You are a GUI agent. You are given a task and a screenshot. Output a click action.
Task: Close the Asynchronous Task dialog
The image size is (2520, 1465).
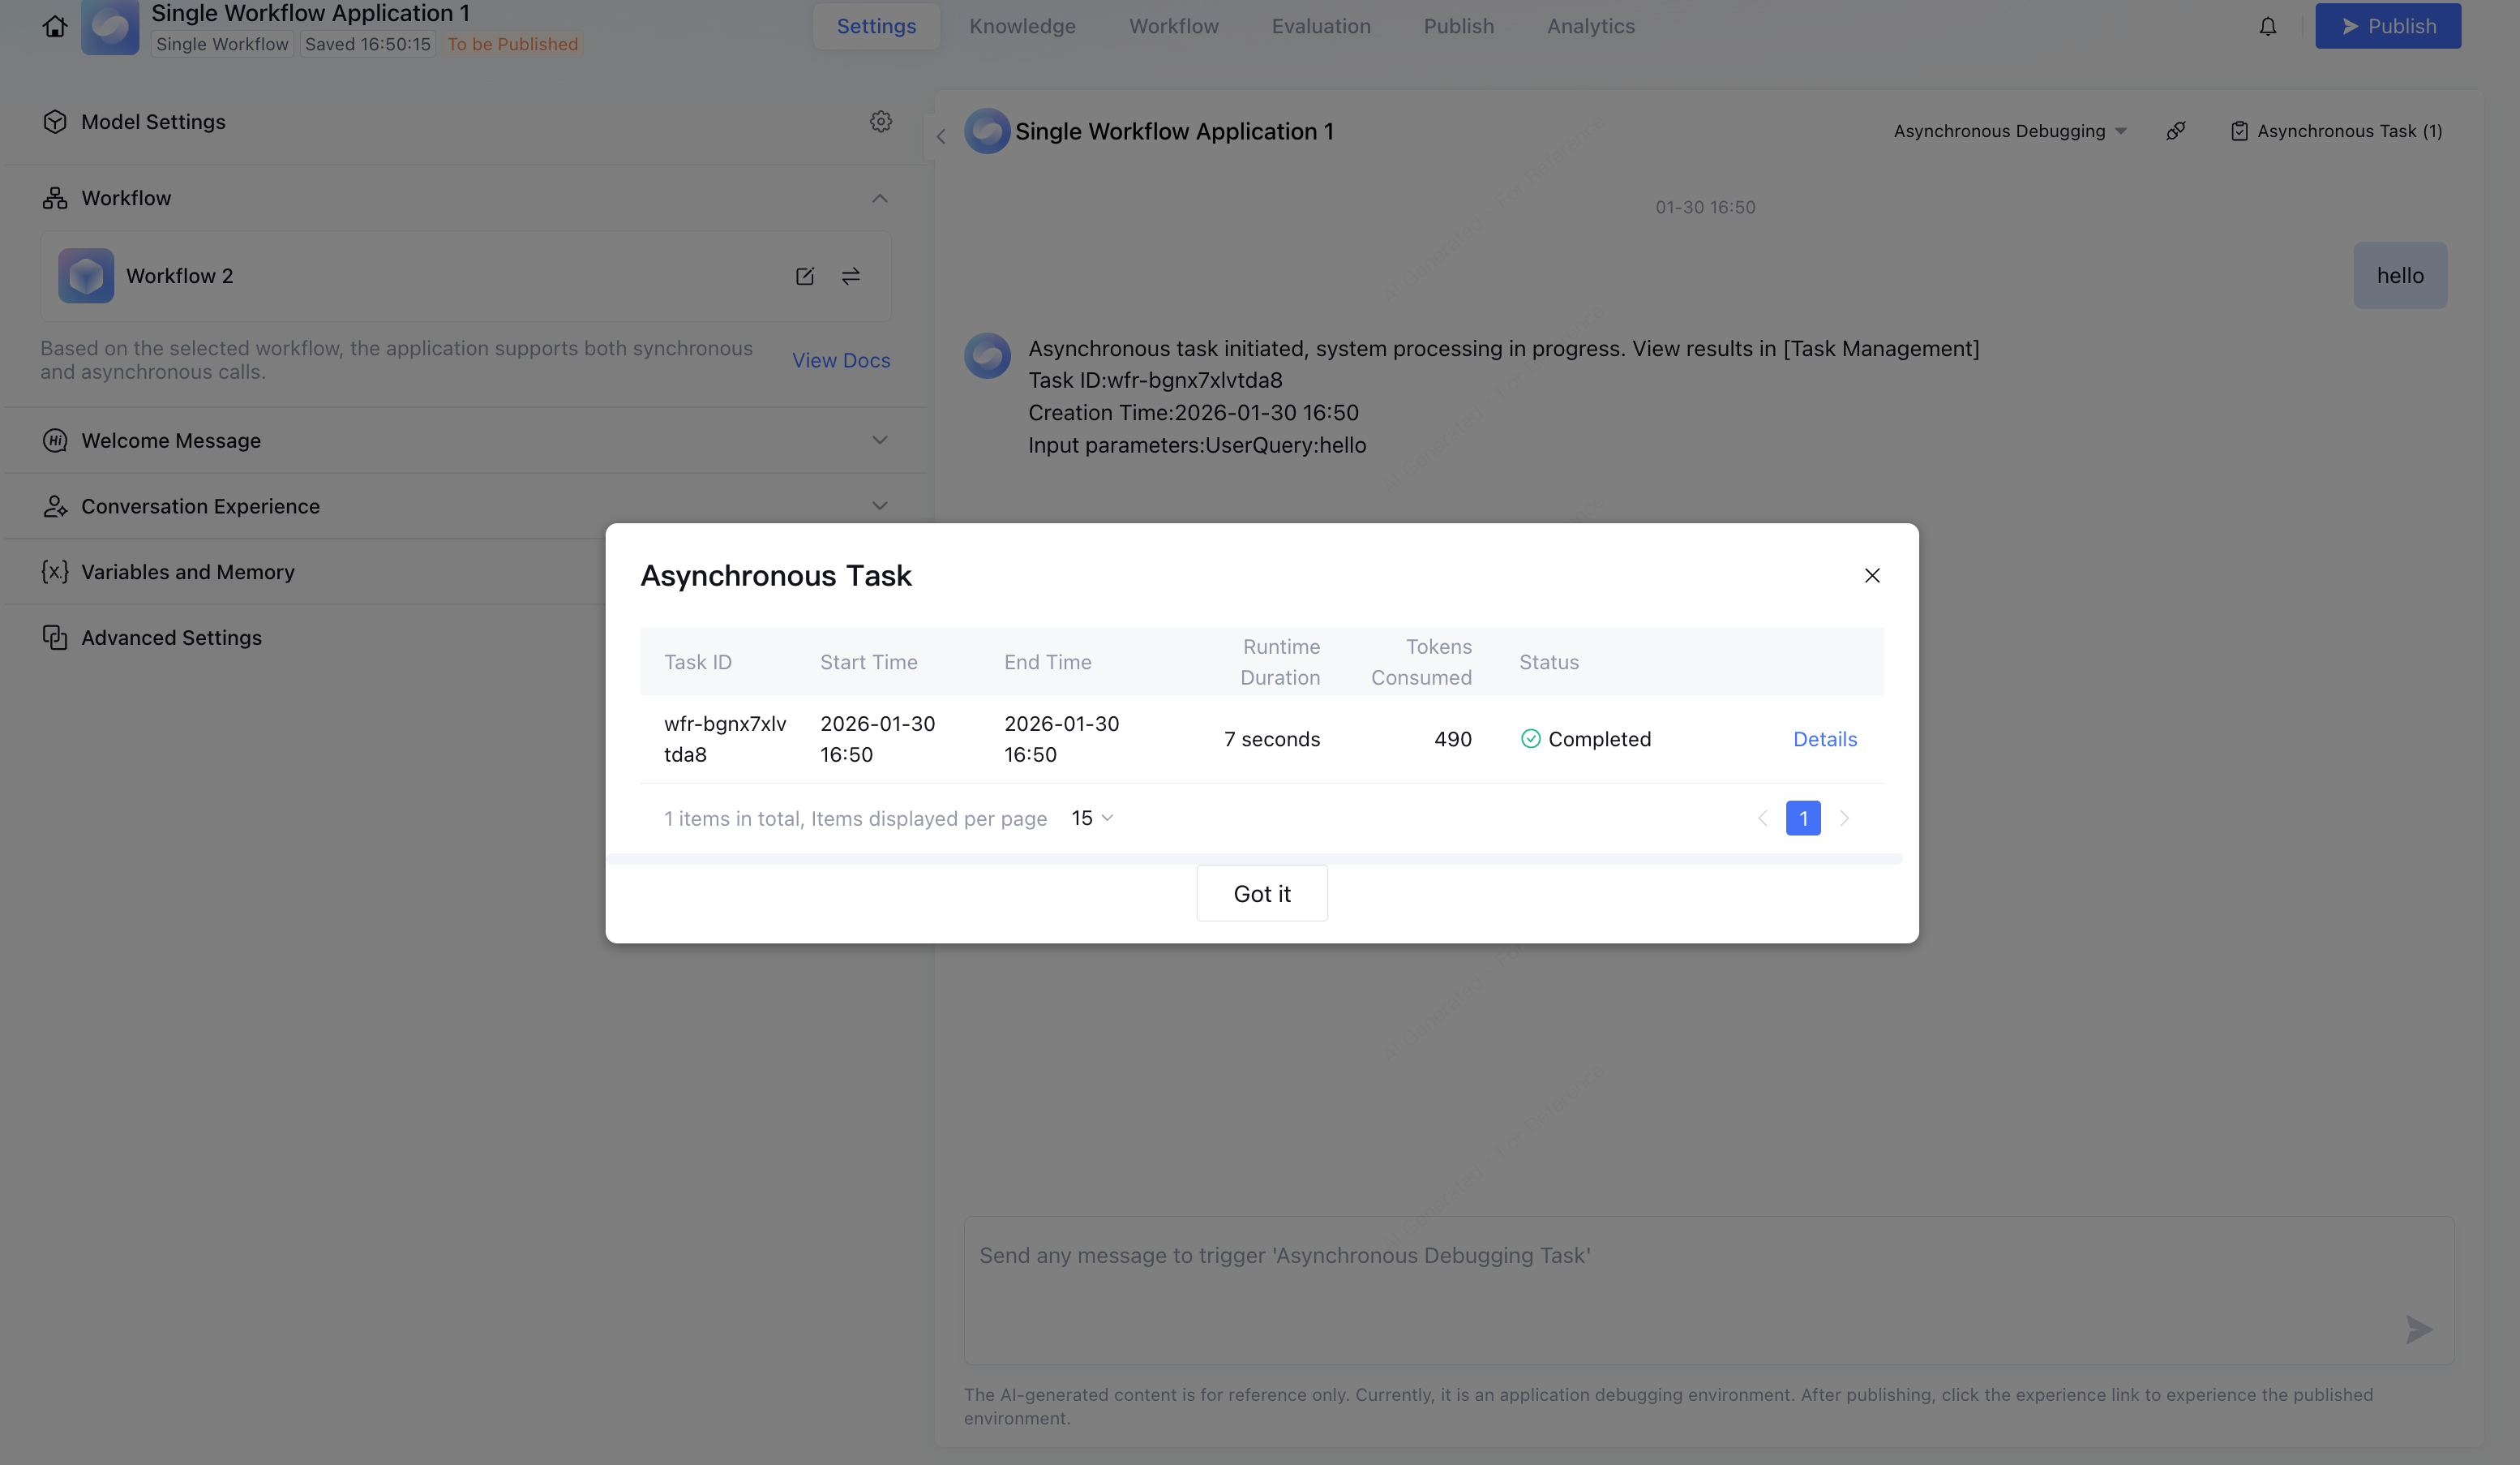pos(1872,575)
